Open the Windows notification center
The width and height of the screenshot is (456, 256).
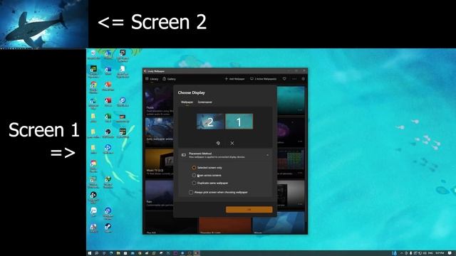(x=450, y=253)
